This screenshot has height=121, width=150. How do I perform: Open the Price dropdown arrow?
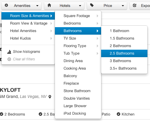click(x=123, y=6)
